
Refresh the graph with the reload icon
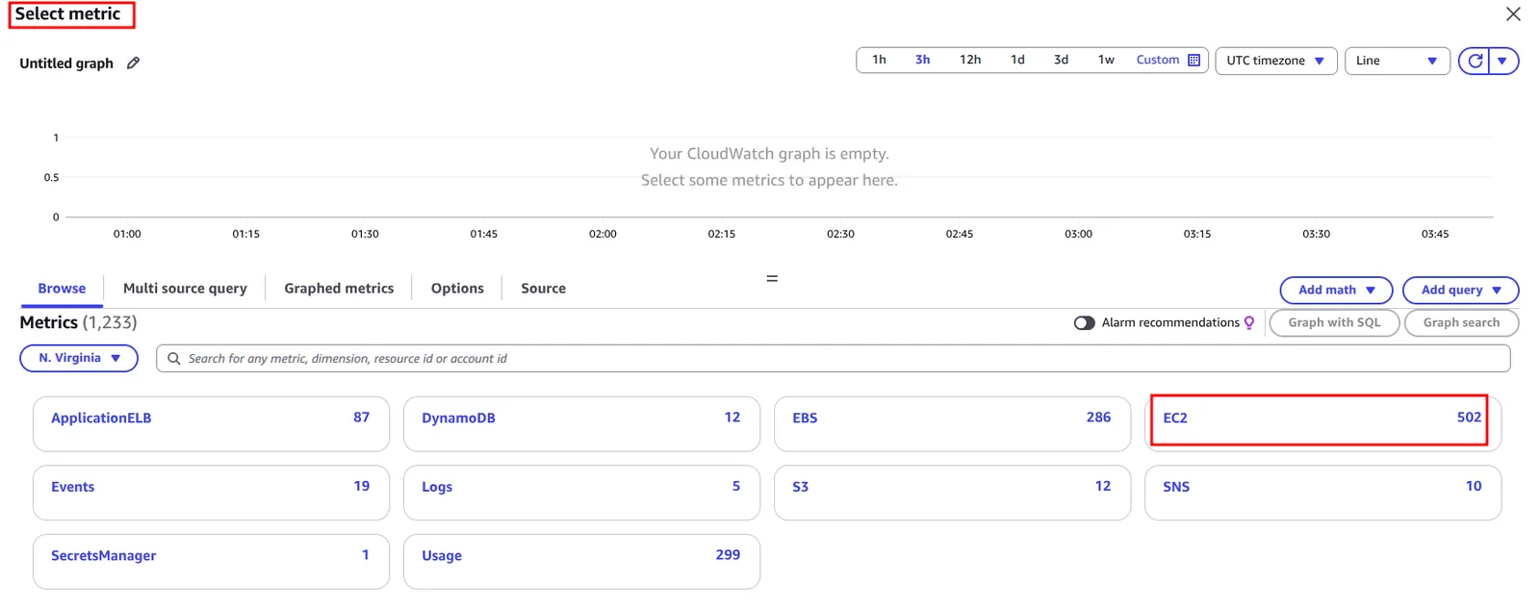(x=1475, y=61)
